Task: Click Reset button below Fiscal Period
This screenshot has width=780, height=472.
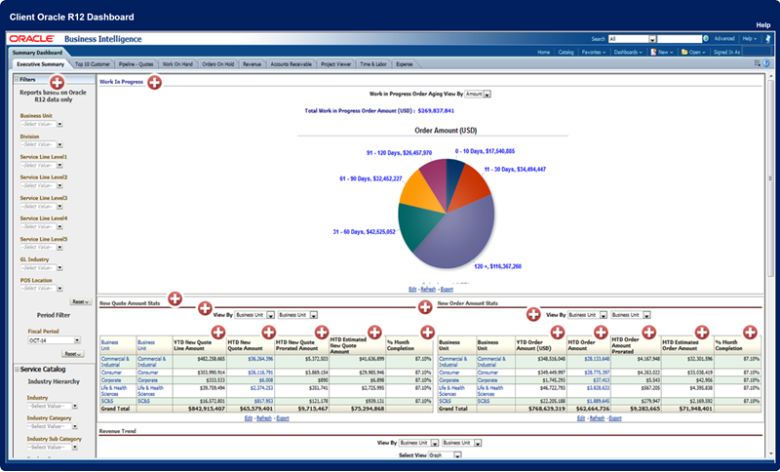Action: [x=73, y=354]
